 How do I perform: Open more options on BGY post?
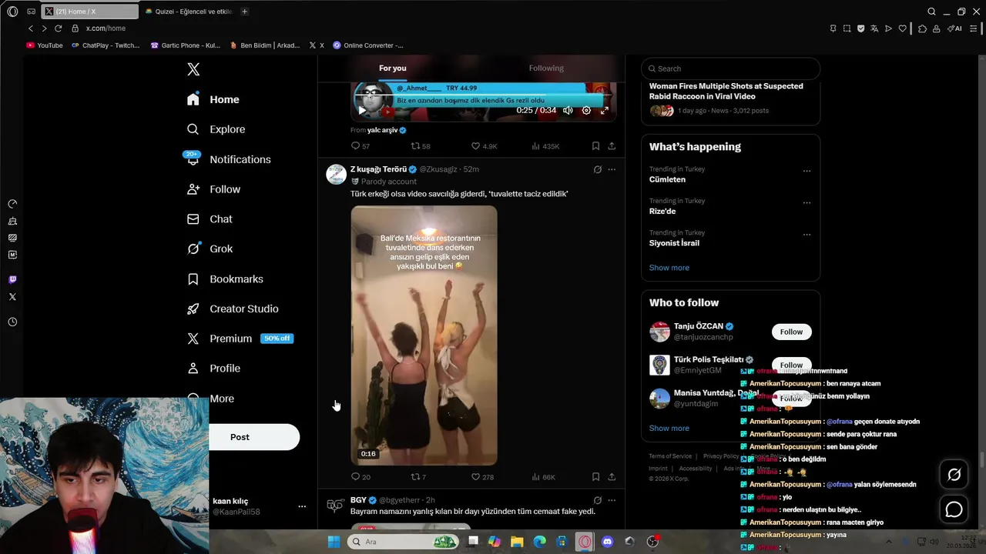tap(612, 500)
